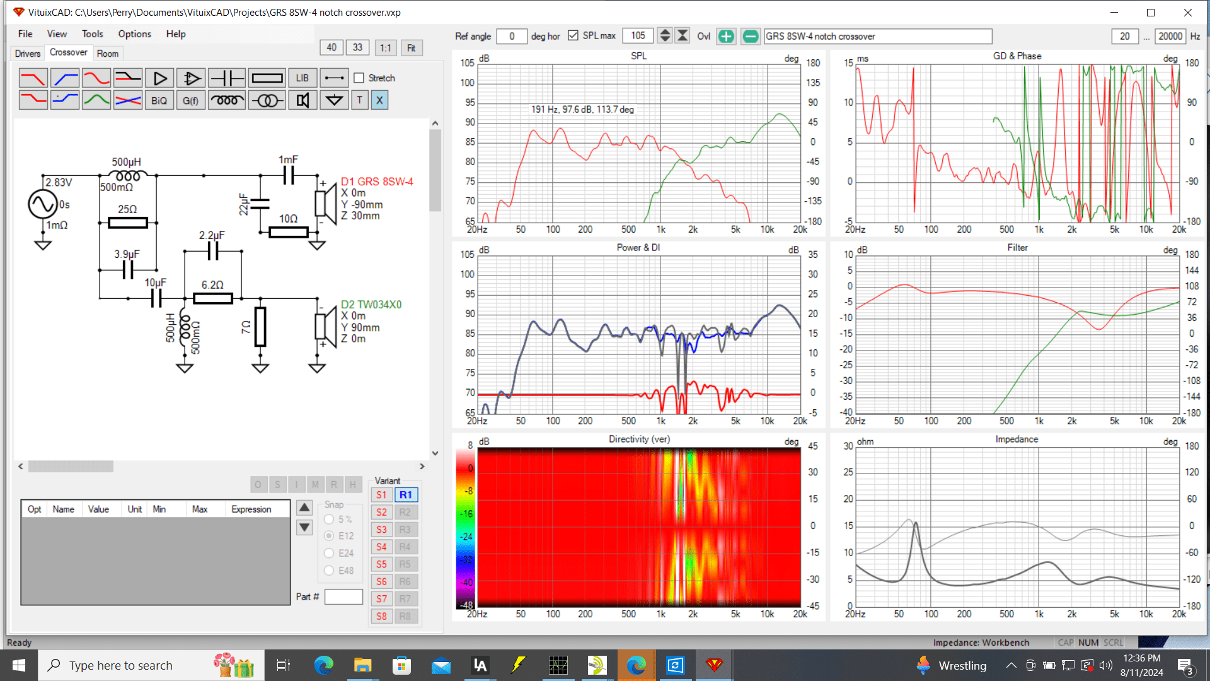Insert a wire connection component

(334, 78)
